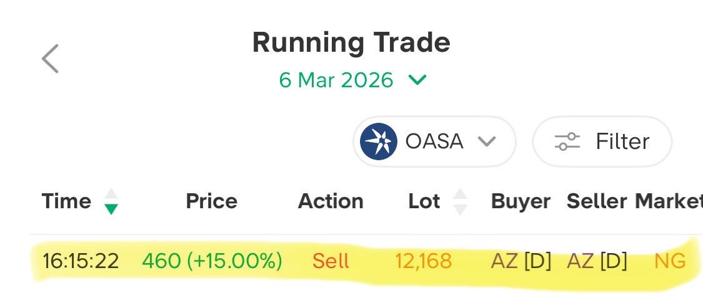Click the Buyer column header

click(521, 201)
